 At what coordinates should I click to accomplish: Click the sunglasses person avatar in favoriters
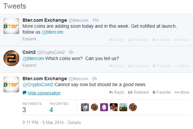coord(114,107)
